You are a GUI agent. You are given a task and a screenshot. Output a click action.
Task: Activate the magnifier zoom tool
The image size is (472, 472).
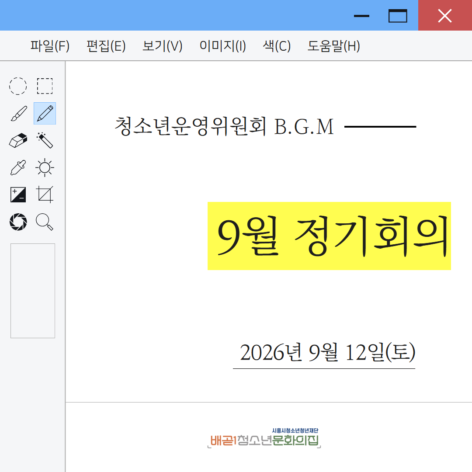(x=45, y=222)
